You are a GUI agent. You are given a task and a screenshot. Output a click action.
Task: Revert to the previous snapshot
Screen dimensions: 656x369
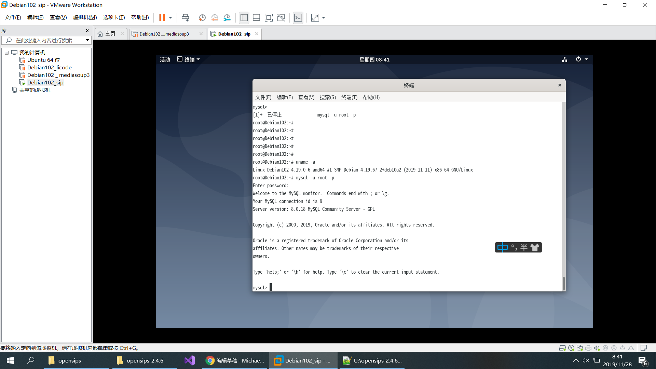[x=215, y=17]
